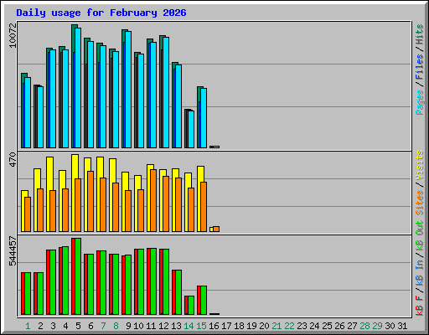
Task: Click day 12 on the date axis
Action: coord(163,326)
